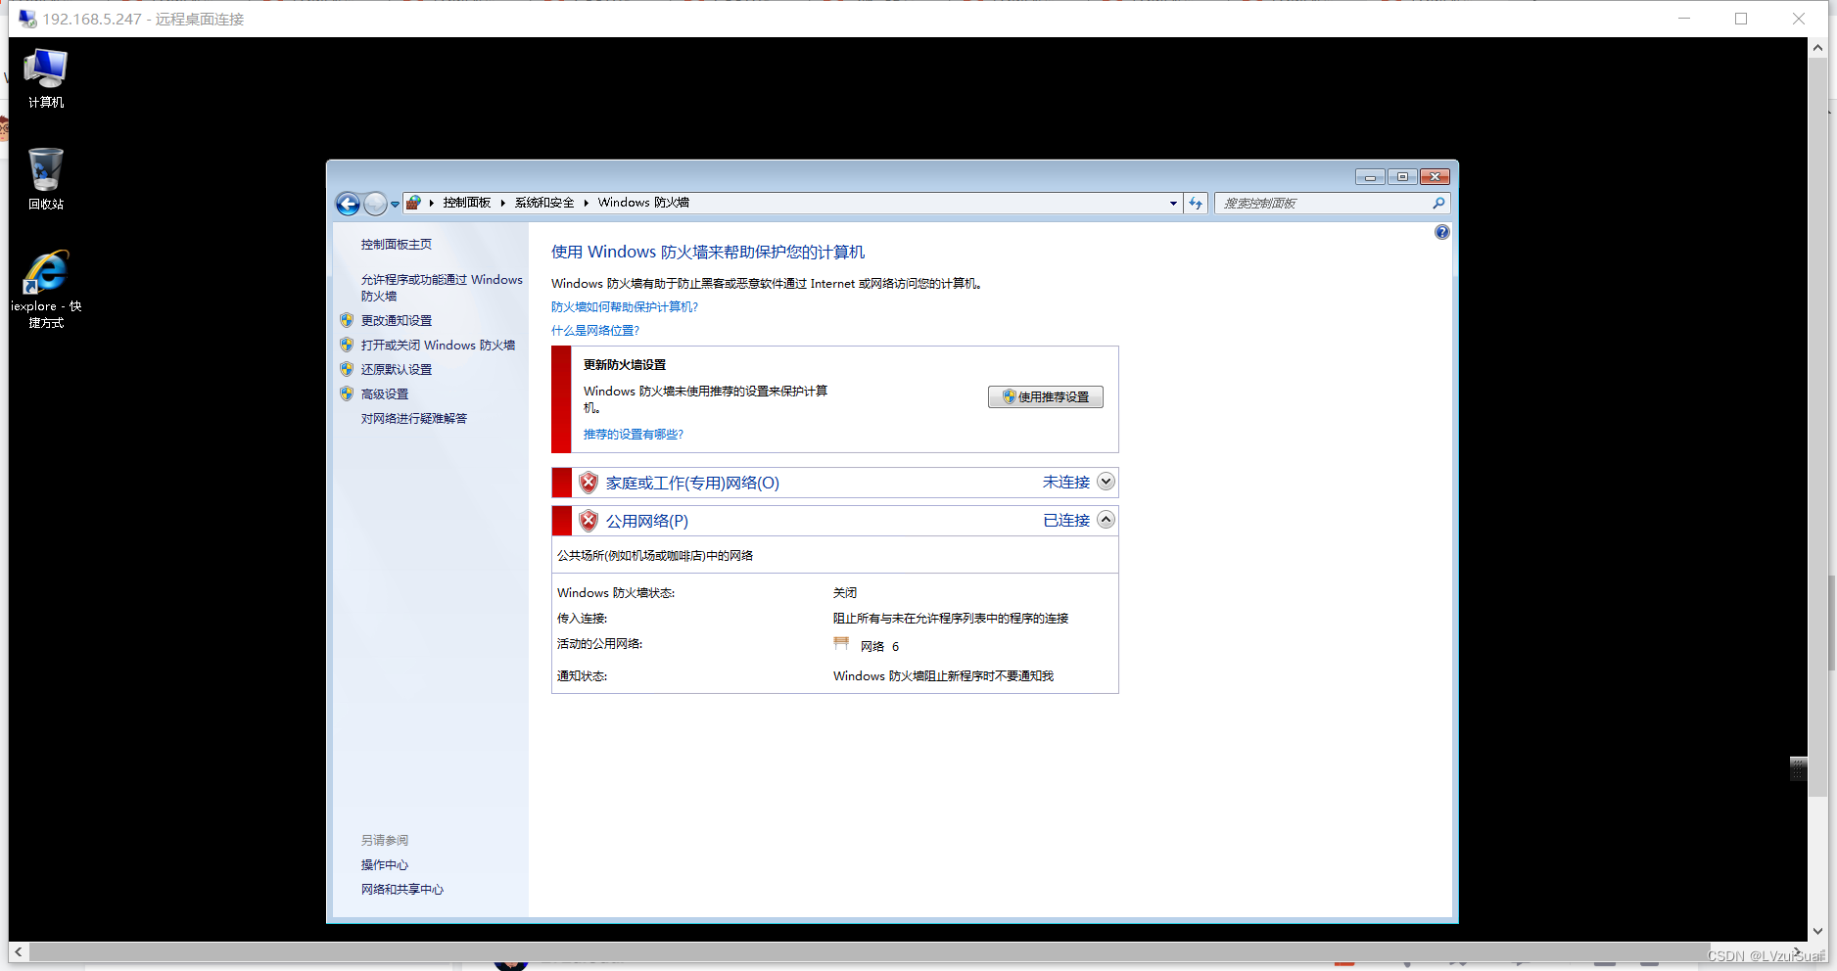Open 对网络进行疑难解答 link
This screenshot has height=971, width=1837.
click(413, 419)
